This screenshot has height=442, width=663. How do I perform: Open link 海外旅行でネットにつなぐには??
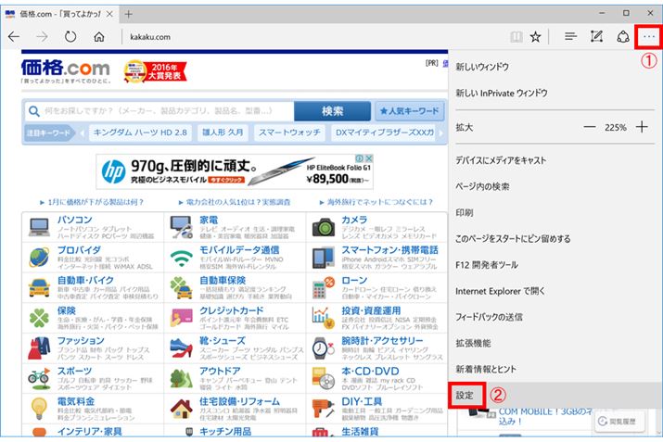pos(379,202)
